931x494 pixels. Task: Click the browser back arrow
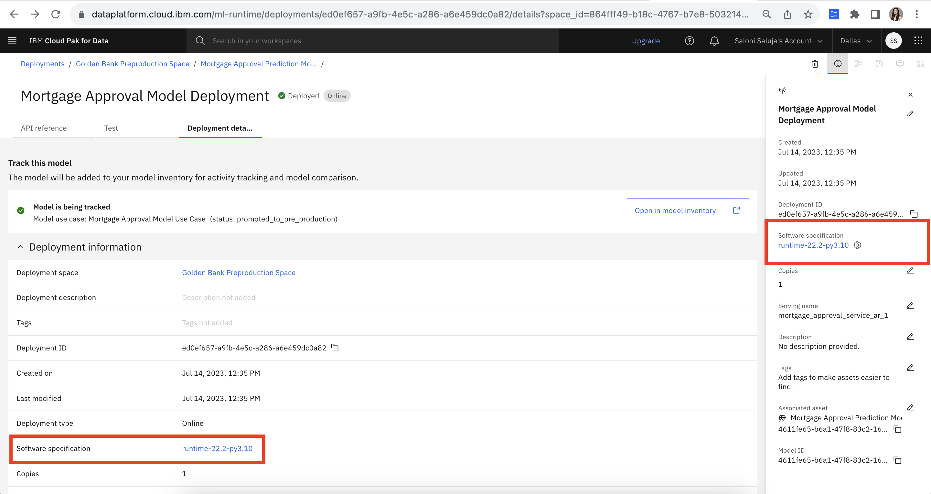(x=14, y=14)
